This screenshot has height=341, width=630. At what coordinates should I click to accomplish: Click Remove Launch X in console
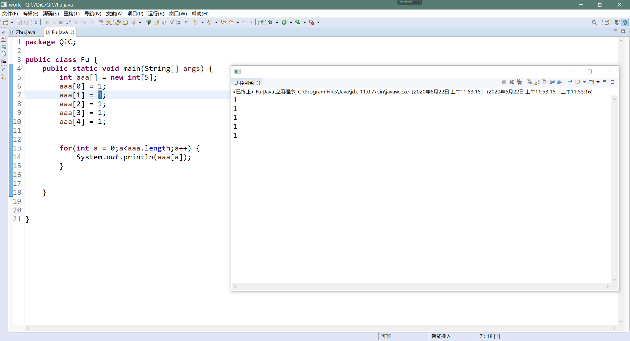tap(512, 82)
